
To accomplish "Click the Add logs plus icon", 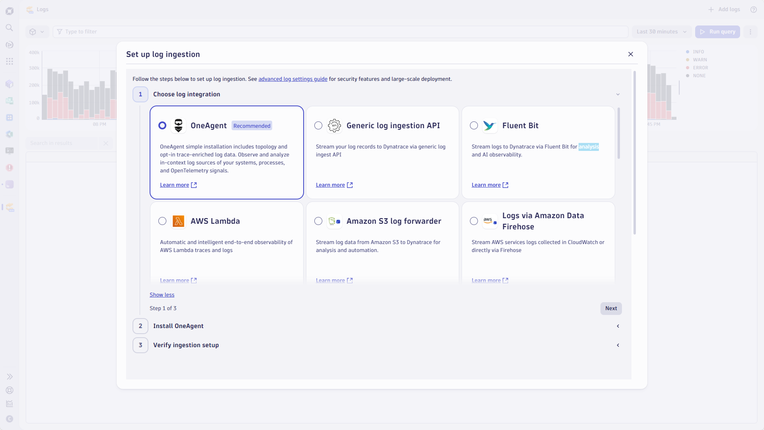I will coord(711,9).
